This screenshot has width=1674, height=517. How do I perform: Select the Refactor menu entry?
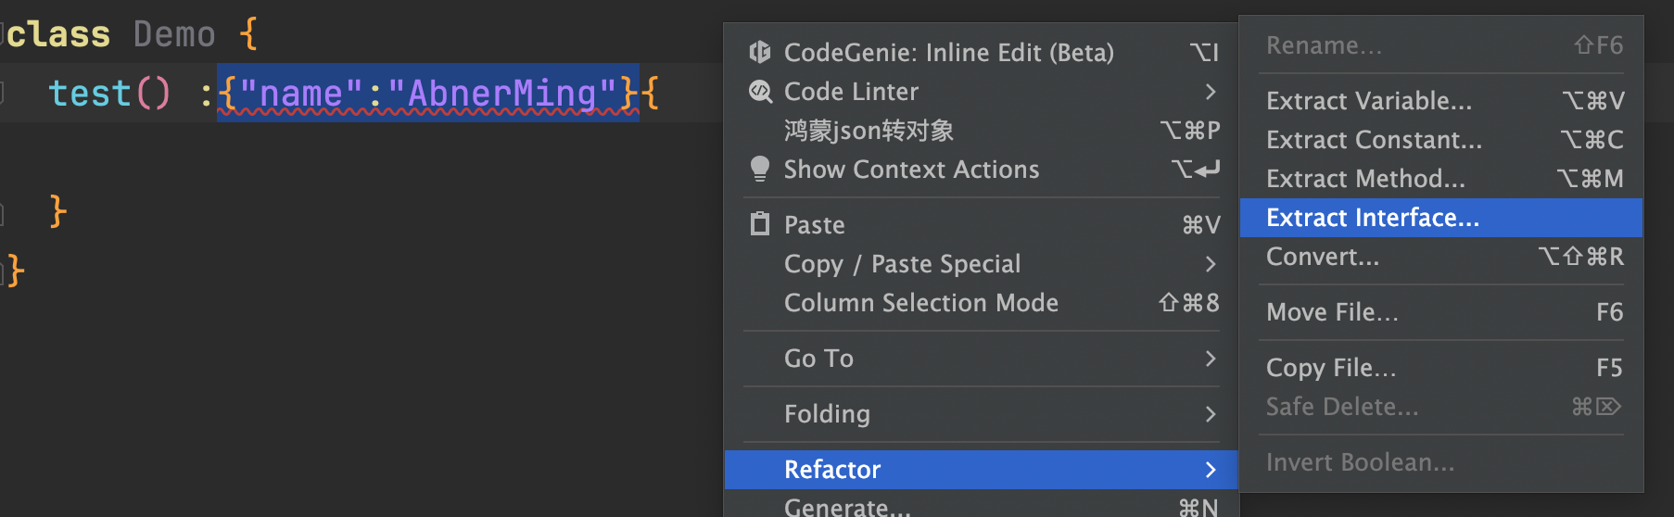pyautogui.click(x=982, y=470)
